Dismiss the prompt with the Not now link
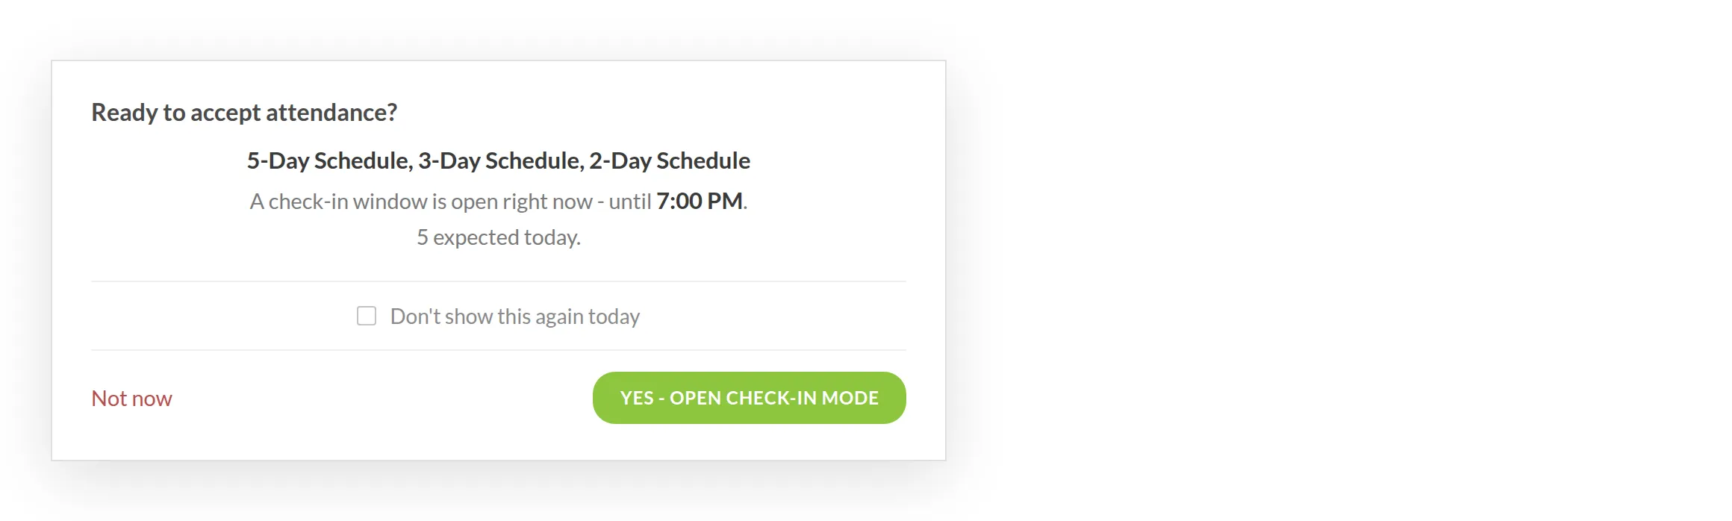The width and height of the screenshot is (1732, 521). pos(131,399)
